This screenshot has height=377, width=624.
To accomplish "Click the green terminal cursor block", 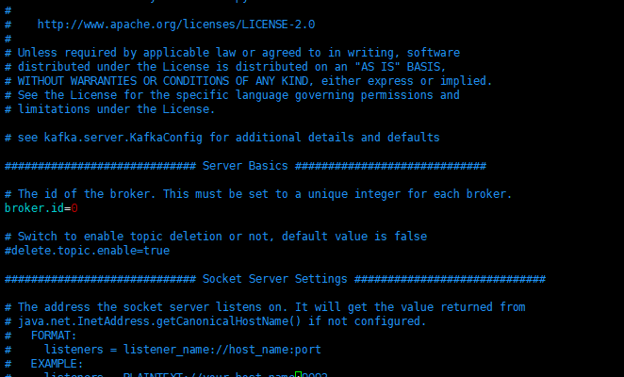I will click(298, 374).
